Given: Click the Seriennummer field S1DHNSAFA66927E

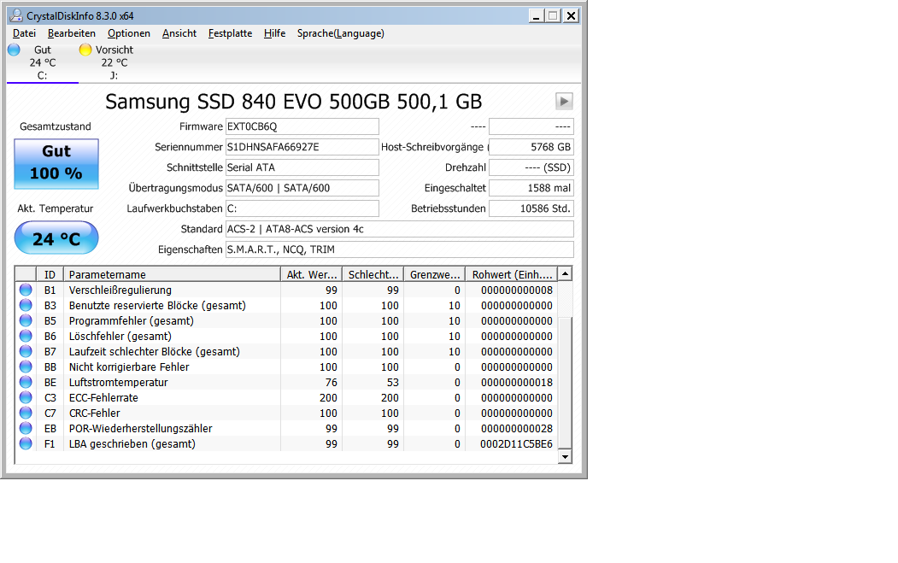Looking at the screenshot, I should [302, 147].
